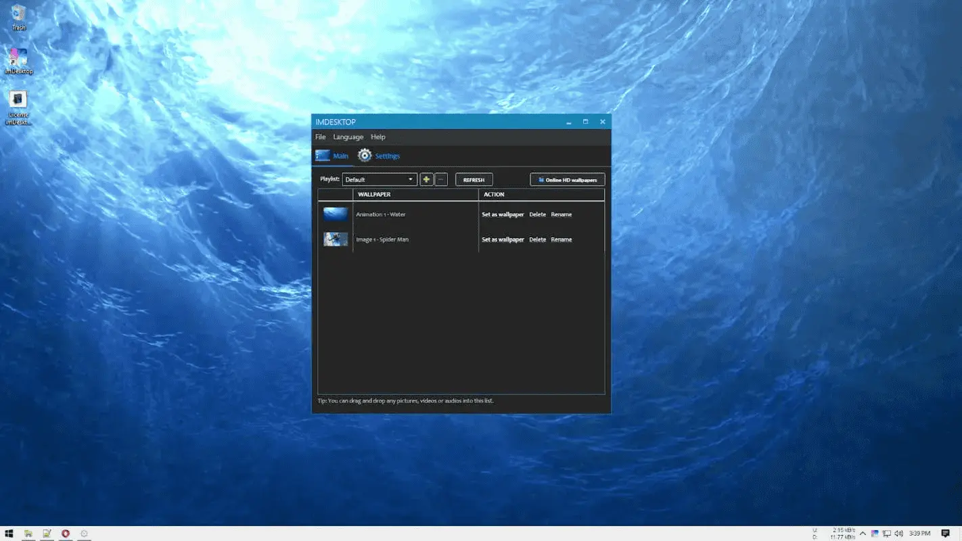The height and width of the screenshot is (541, 962).
Task: Open the file manager taskbar icon
Action: coord(28,534)
